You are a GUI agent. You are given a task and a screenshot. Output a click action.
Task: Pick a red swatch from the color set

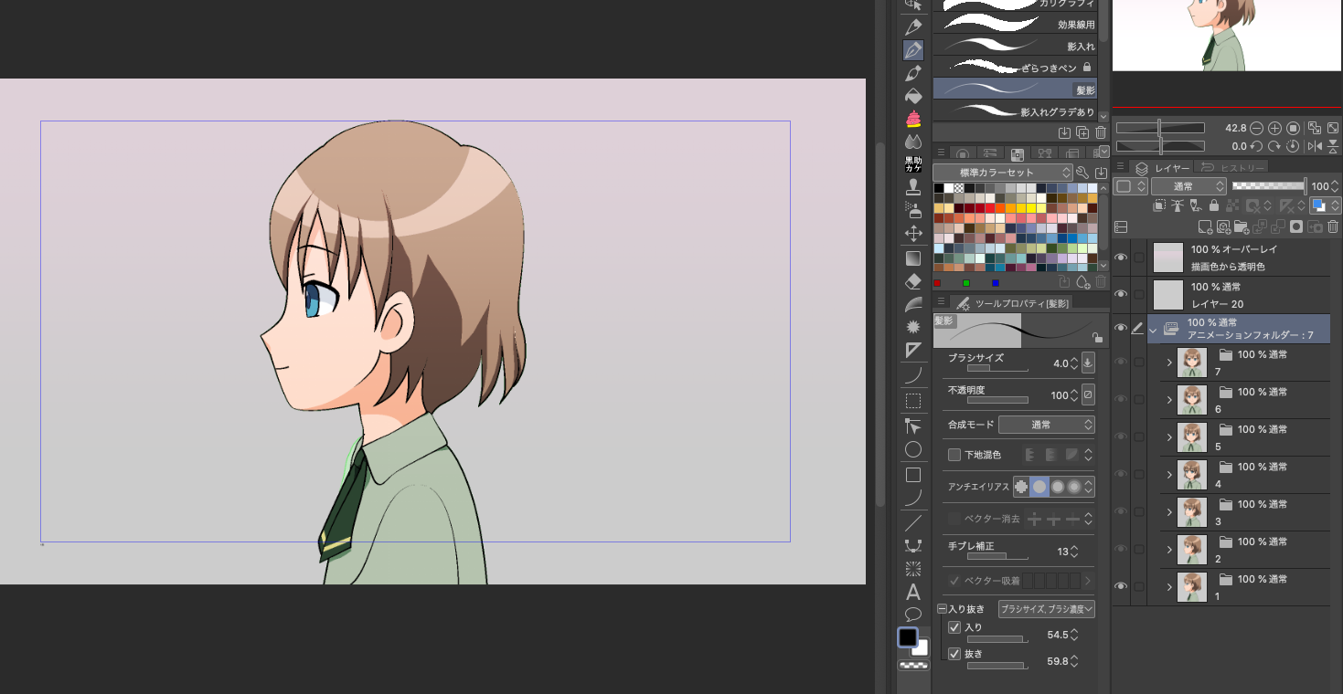(990, 207)
